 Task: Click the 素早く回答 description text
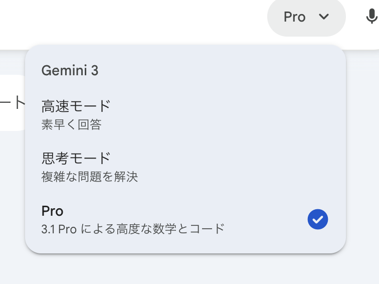pyautogui.click(x=71, y=124)
